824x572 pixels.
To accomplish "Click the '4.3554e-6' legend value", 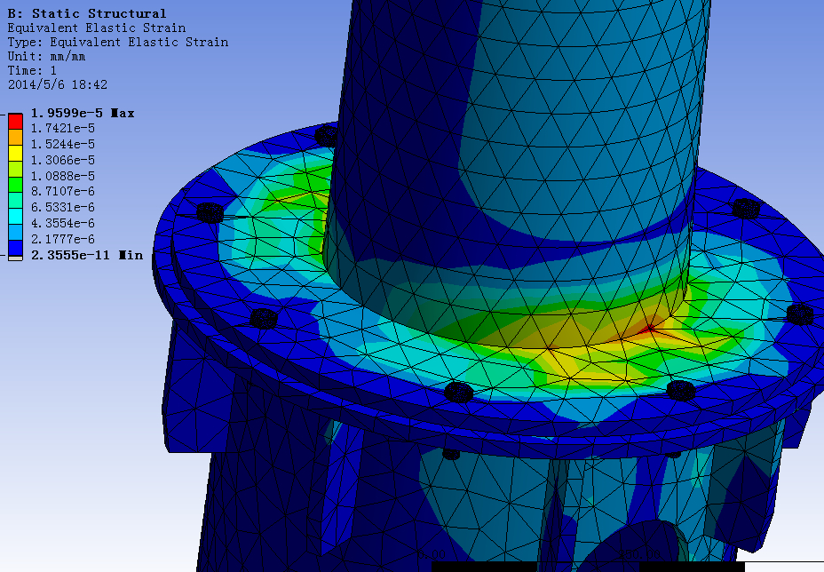I will (x=62, y=223).
